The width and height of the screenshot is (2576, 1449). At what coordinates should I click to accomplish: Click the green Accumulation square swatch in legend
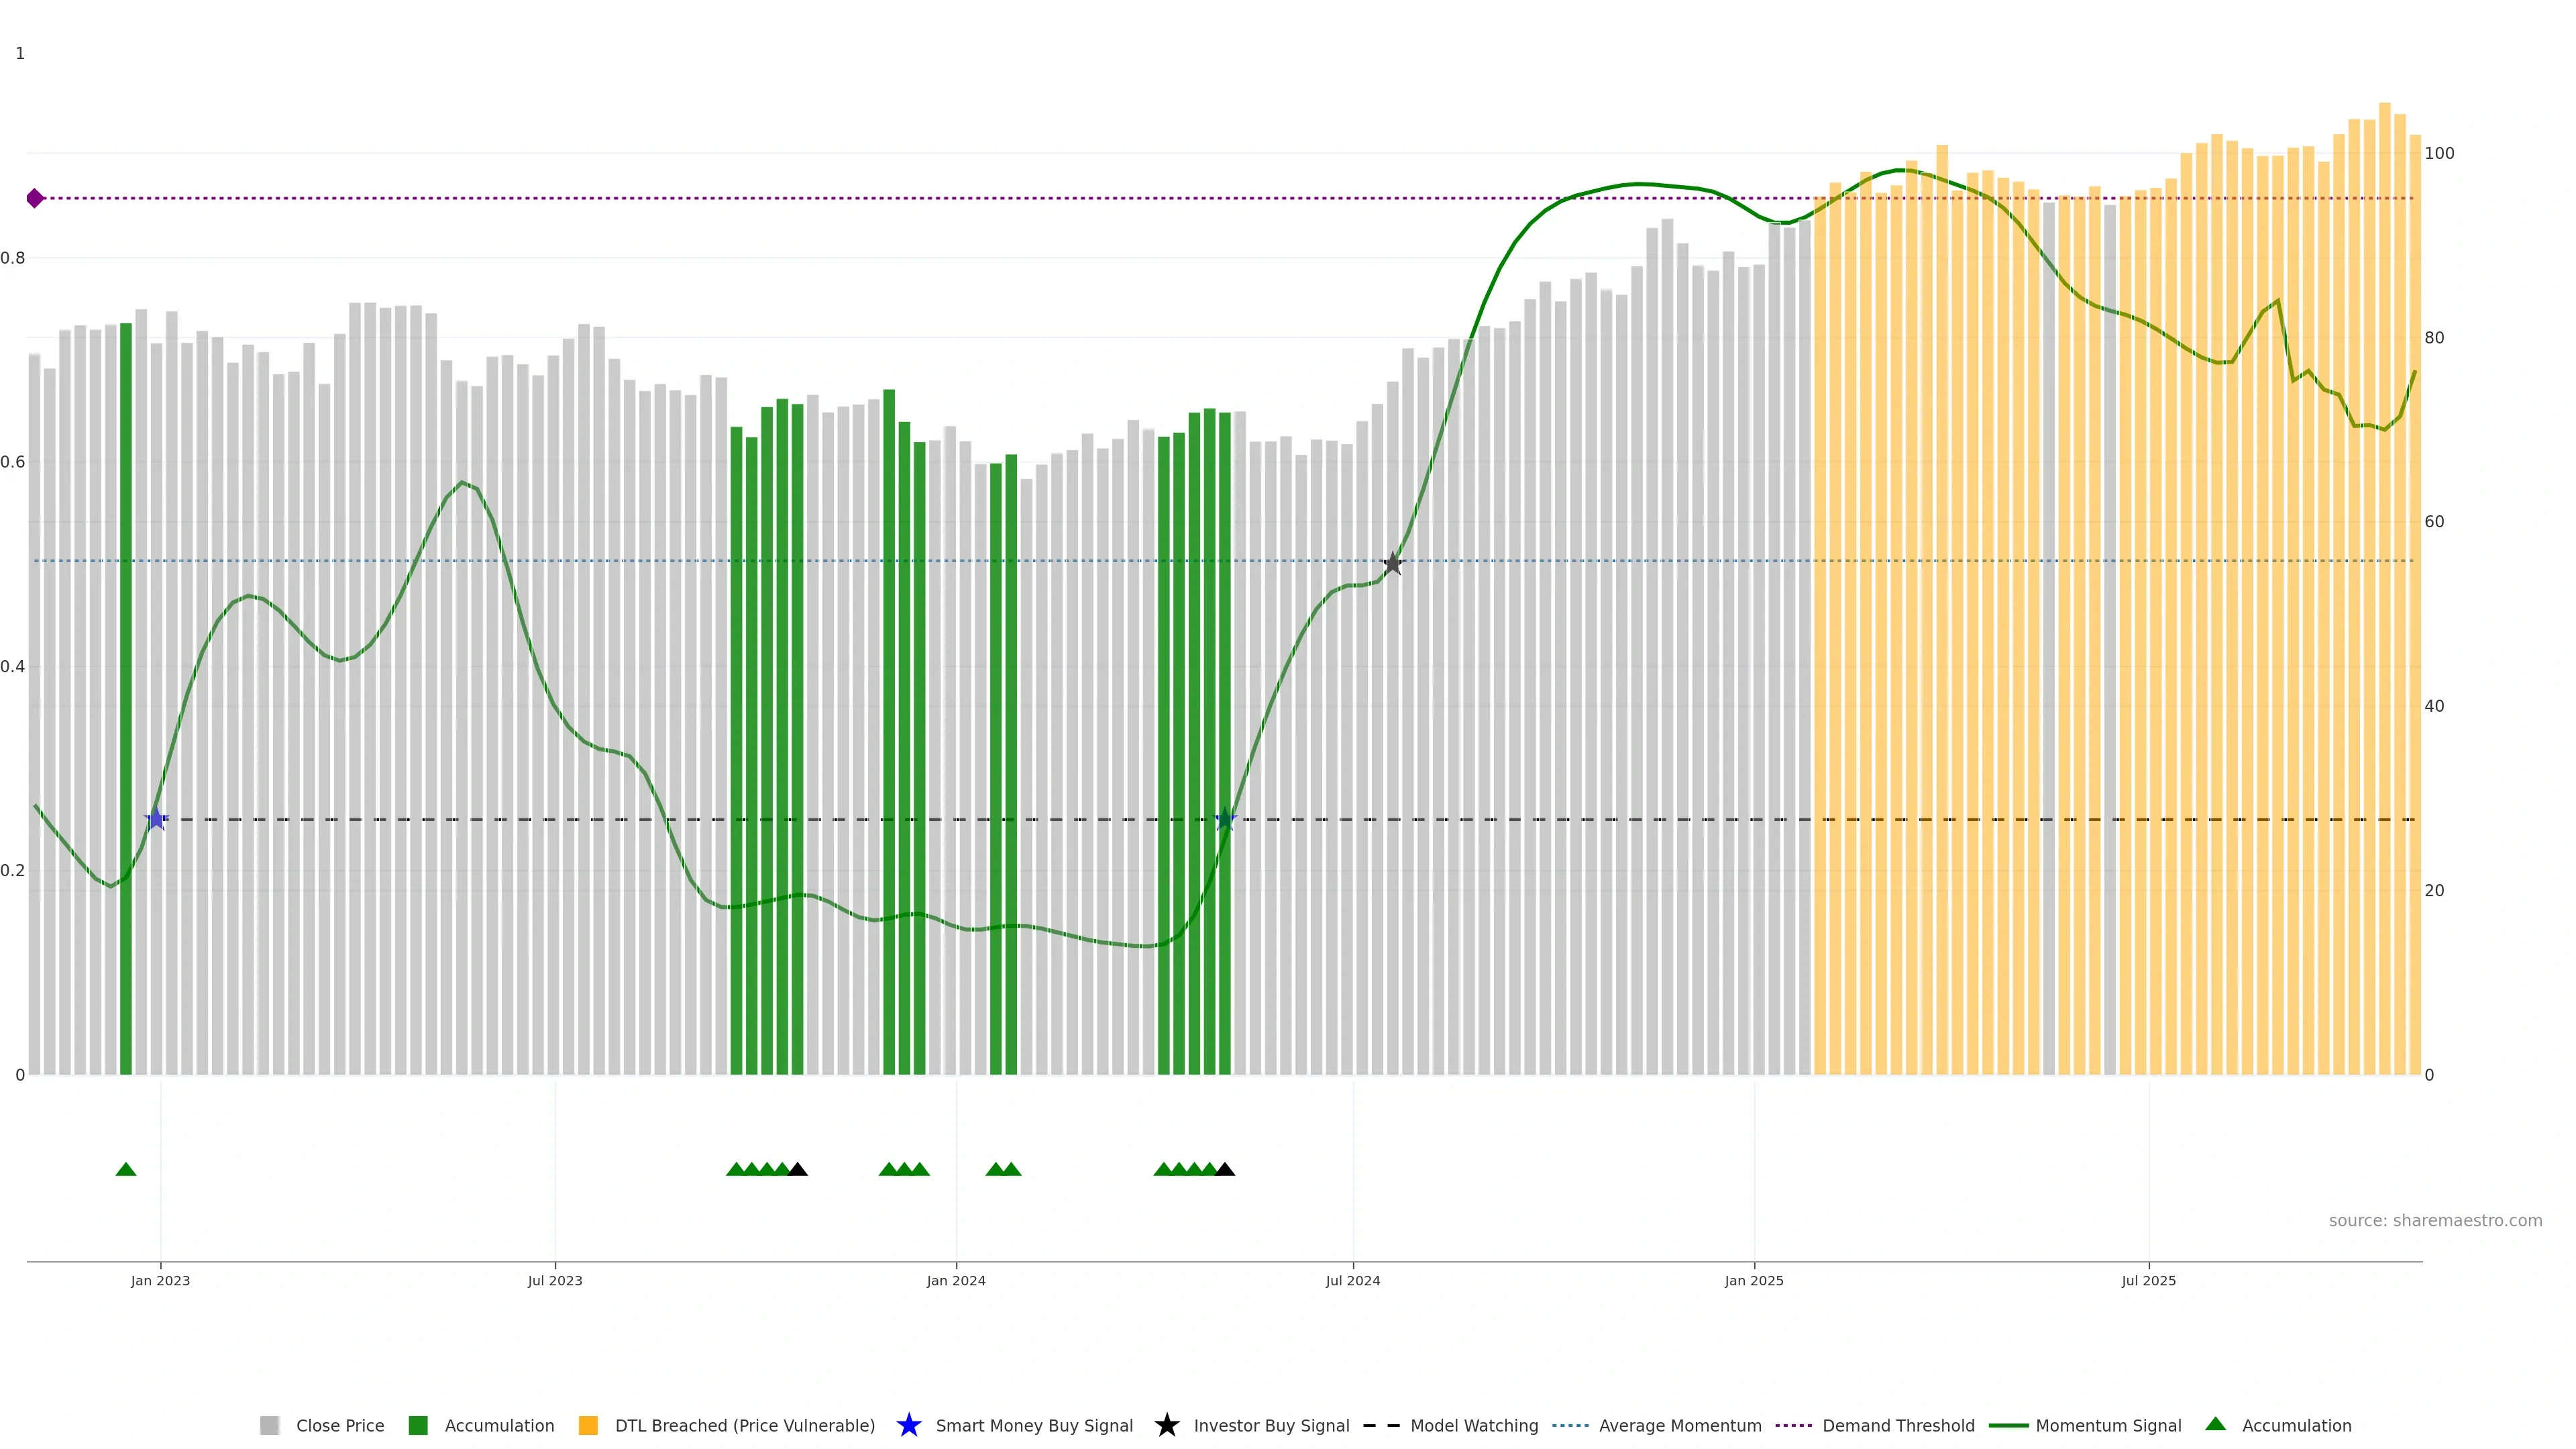[x=418, y=1425]
